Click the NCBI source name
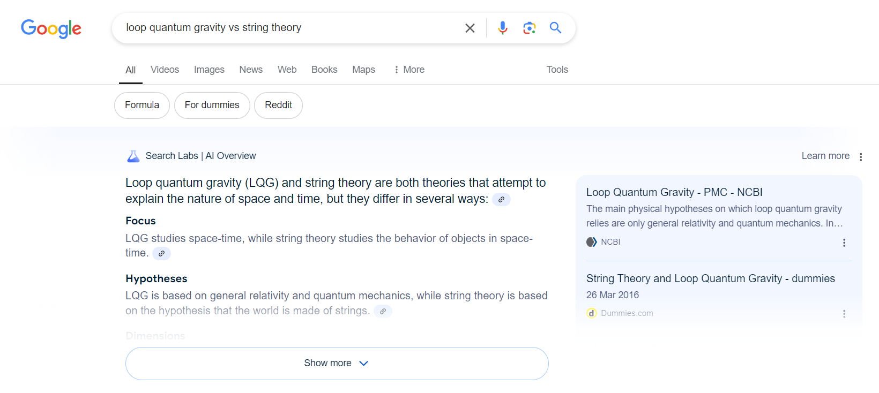The image size is (879, 393). (610, 242)
